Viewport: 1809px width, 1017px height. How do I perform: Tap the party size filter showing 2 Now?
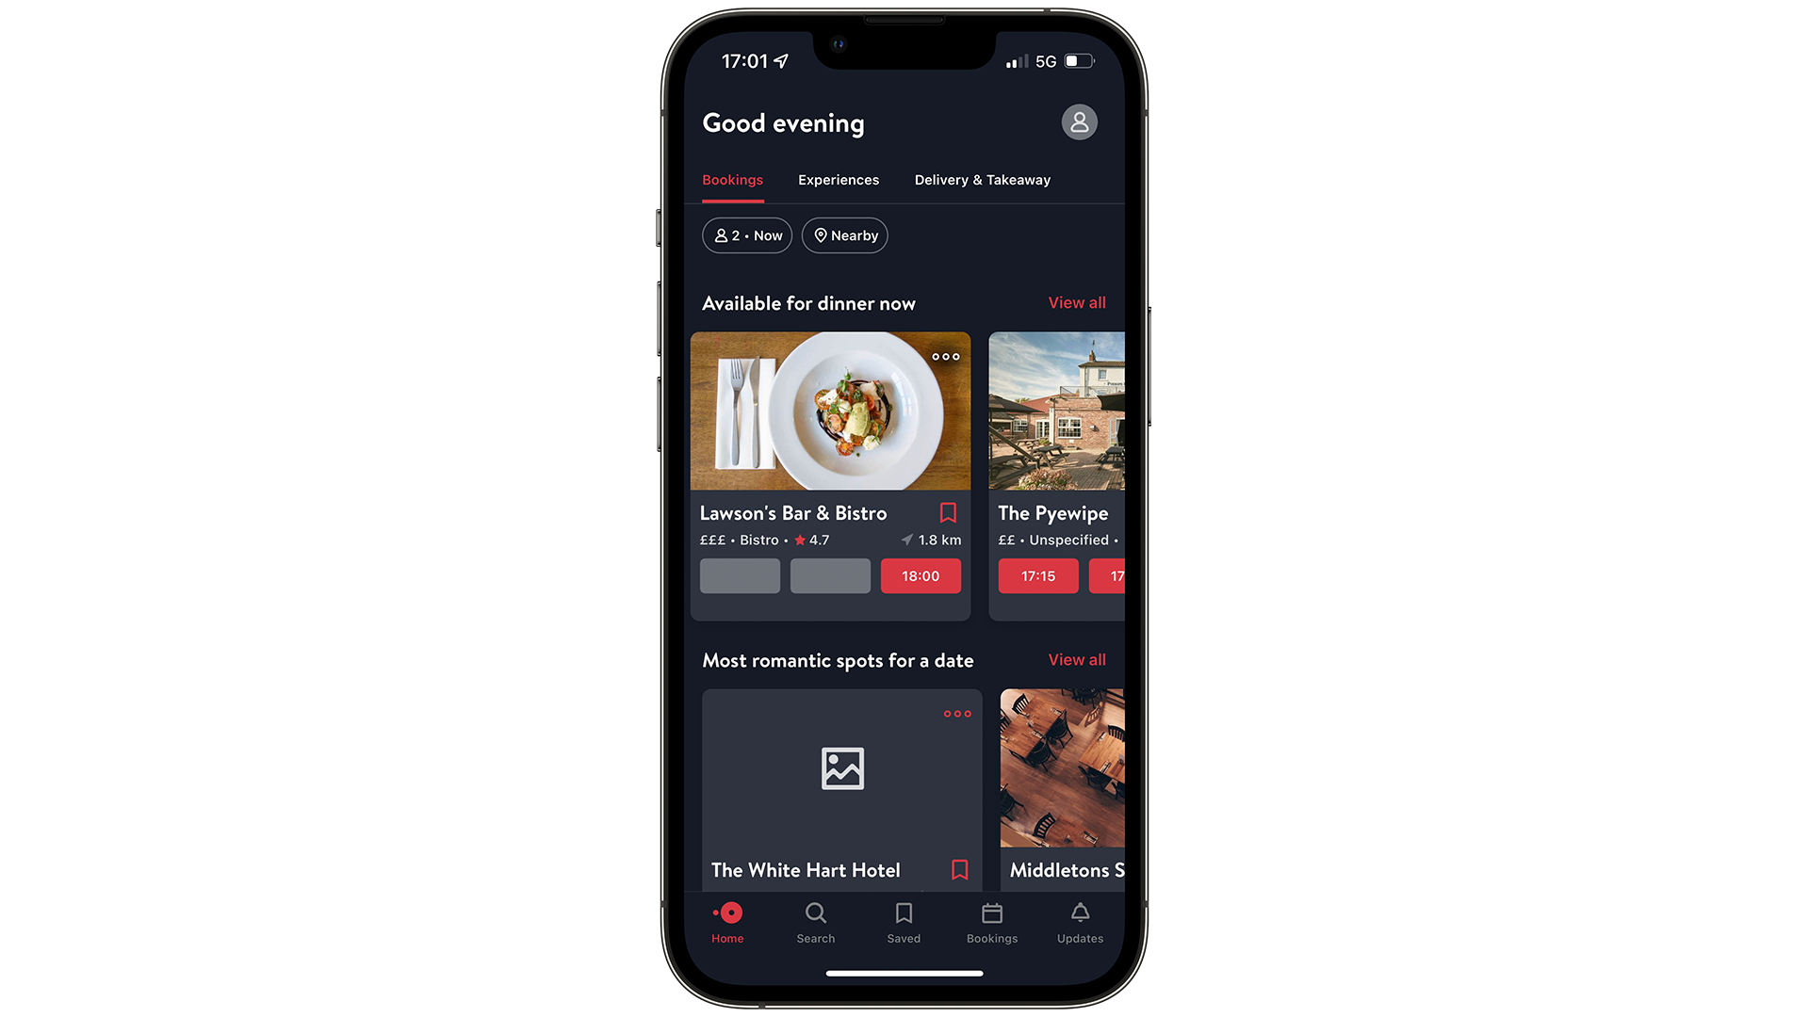point(747,234)
